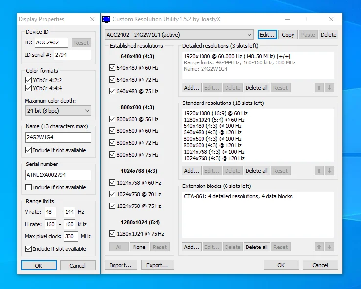Click the Export button
This screenshot has height=289, width=361.
pos(158,265)
